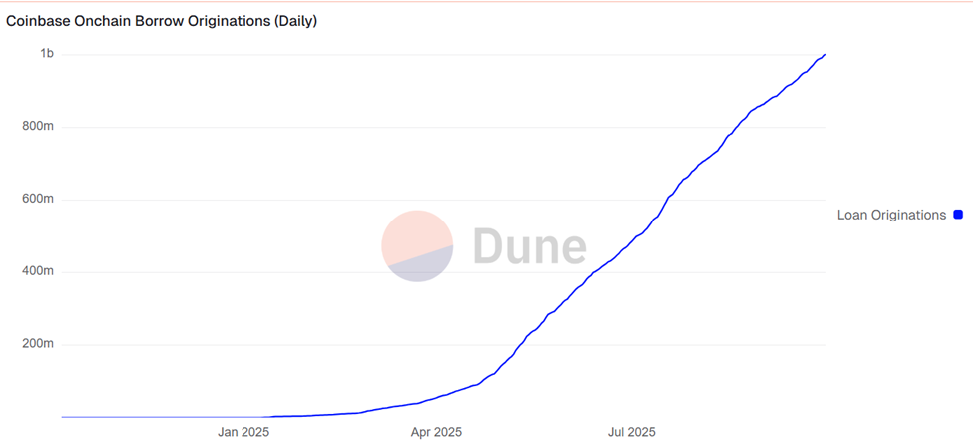Click the line's peak endpoint near 1b
The height and width of the screenshot is (442, 973).
click(x=825, y=54)
